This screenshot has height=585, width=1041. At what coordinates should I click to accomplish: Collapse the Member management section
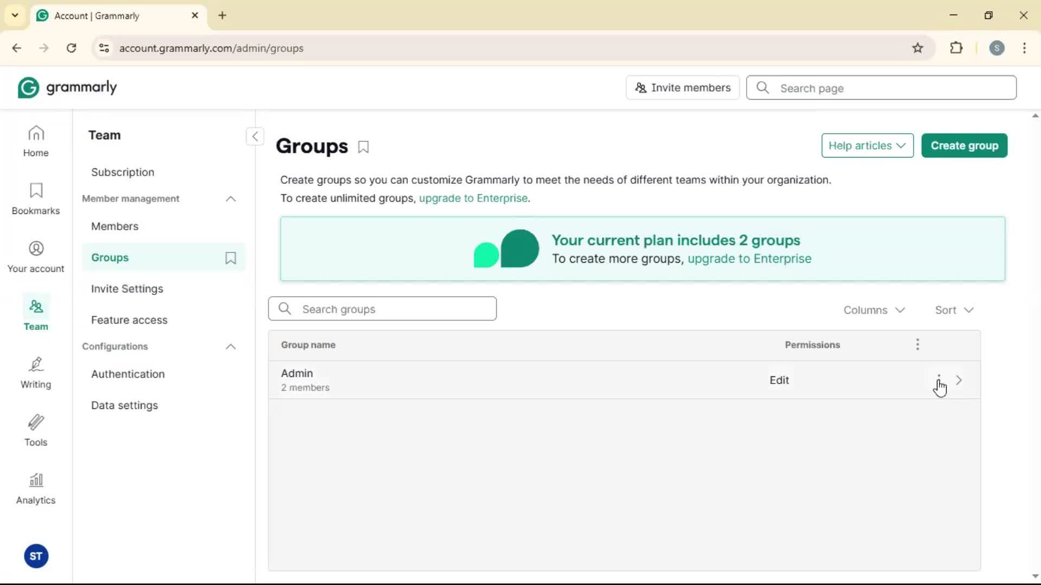[230, 199]
